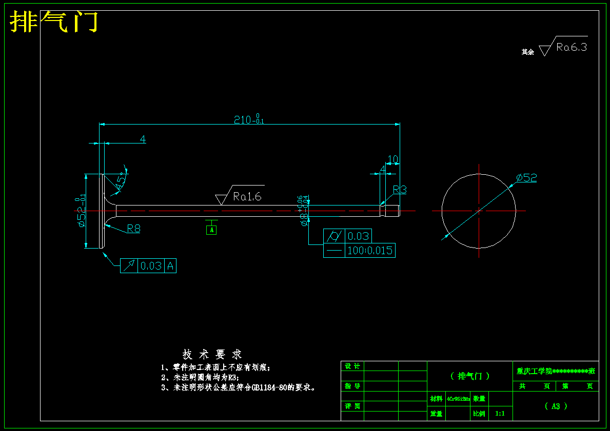Viewport: 610px width, 431px height.
Task: Select the "设计" cell in the title block
Action: [x=352, y=366]
